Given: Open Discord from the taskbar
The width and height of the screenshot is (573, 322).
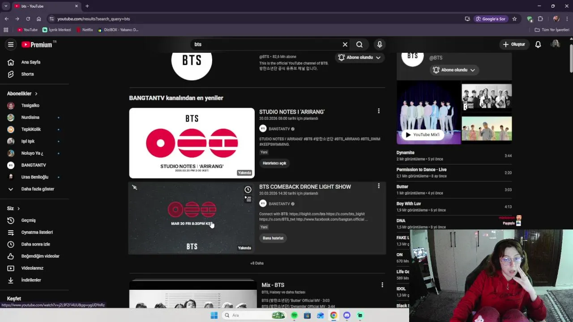Looking at the screenshot, I should click(346, 315).
